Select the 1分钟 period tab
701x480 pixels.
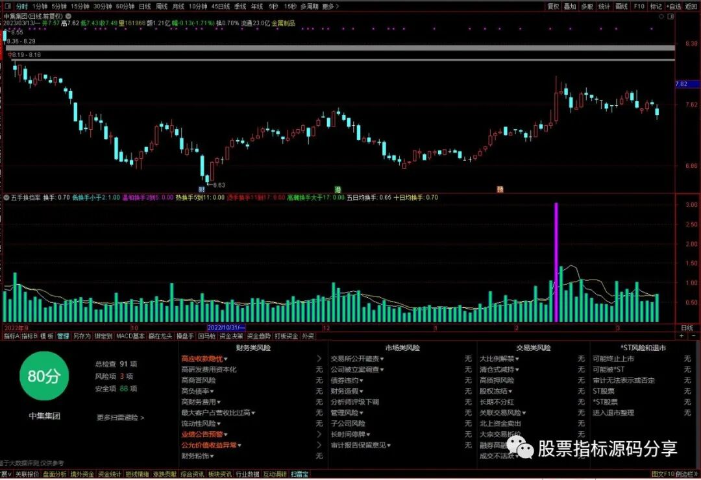coord(40,6)
